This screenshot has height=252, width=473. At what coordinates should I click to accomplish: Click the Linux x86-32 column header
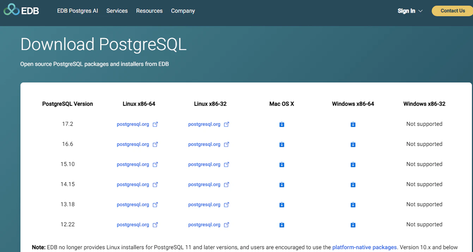click(x=210, y=104)
